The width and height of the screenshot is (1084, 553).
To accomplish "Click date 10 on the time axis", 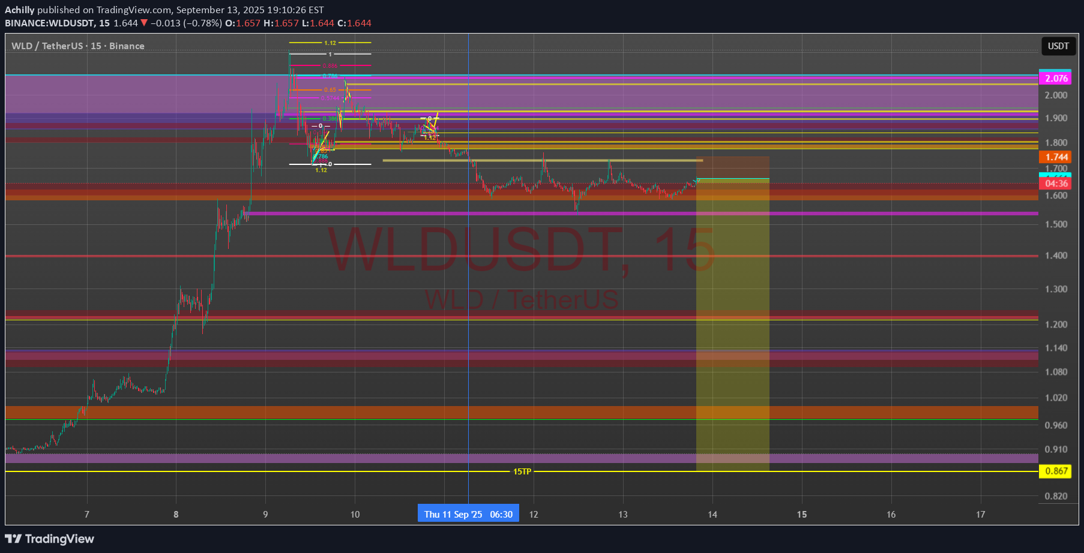I will pos(355,515).
